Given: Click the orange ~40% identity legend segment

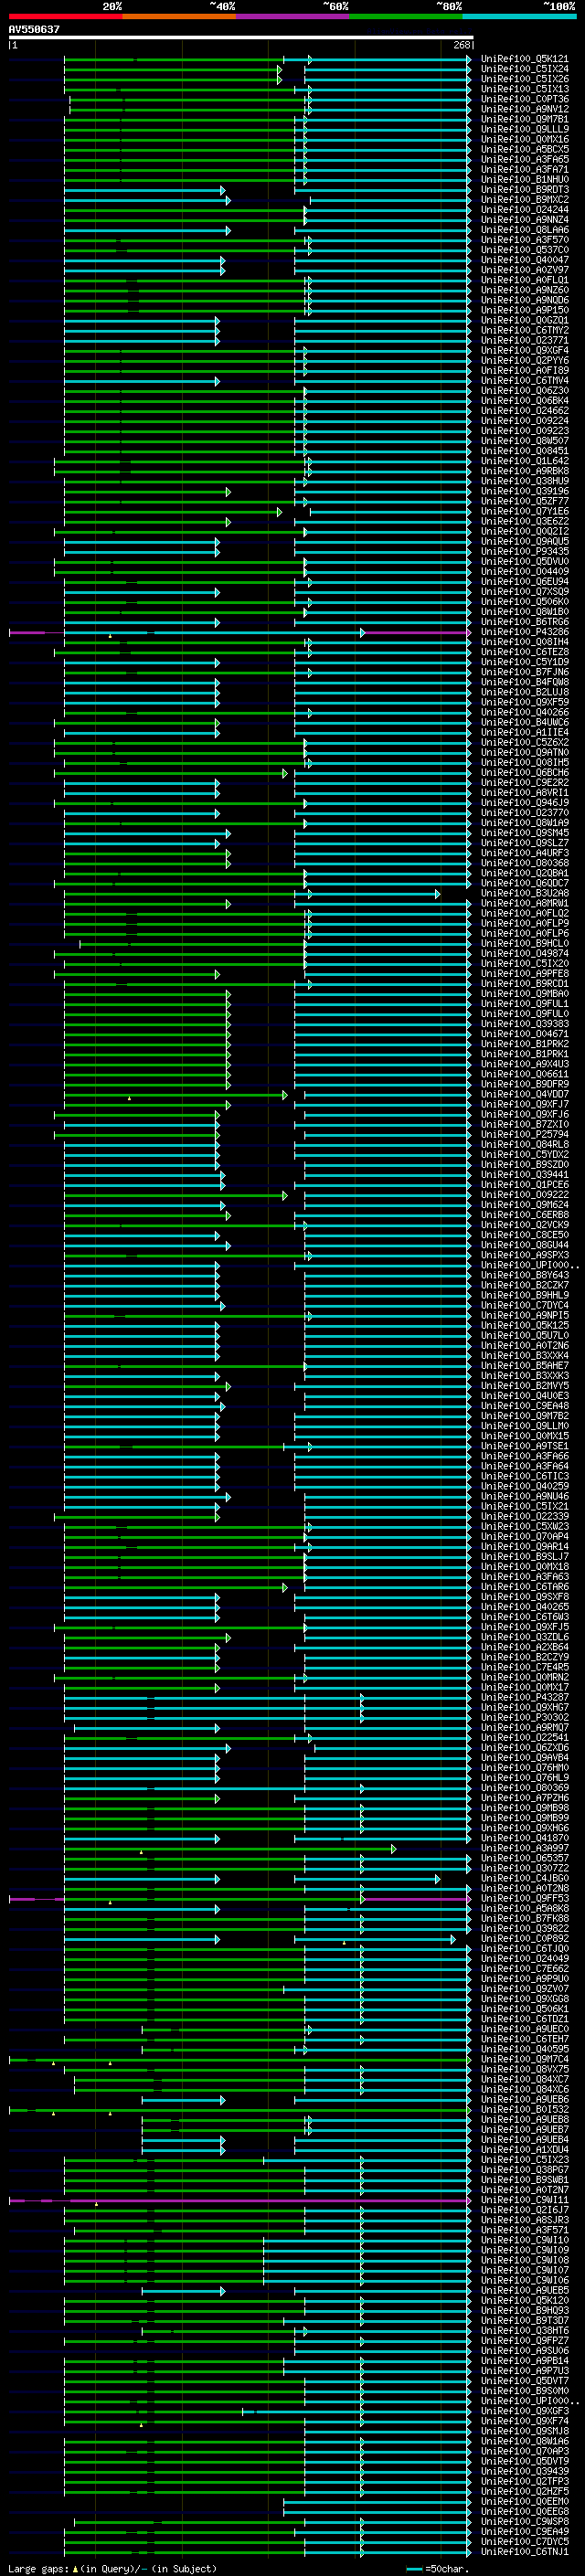Looking at the screenshot, I should [179, 16].
